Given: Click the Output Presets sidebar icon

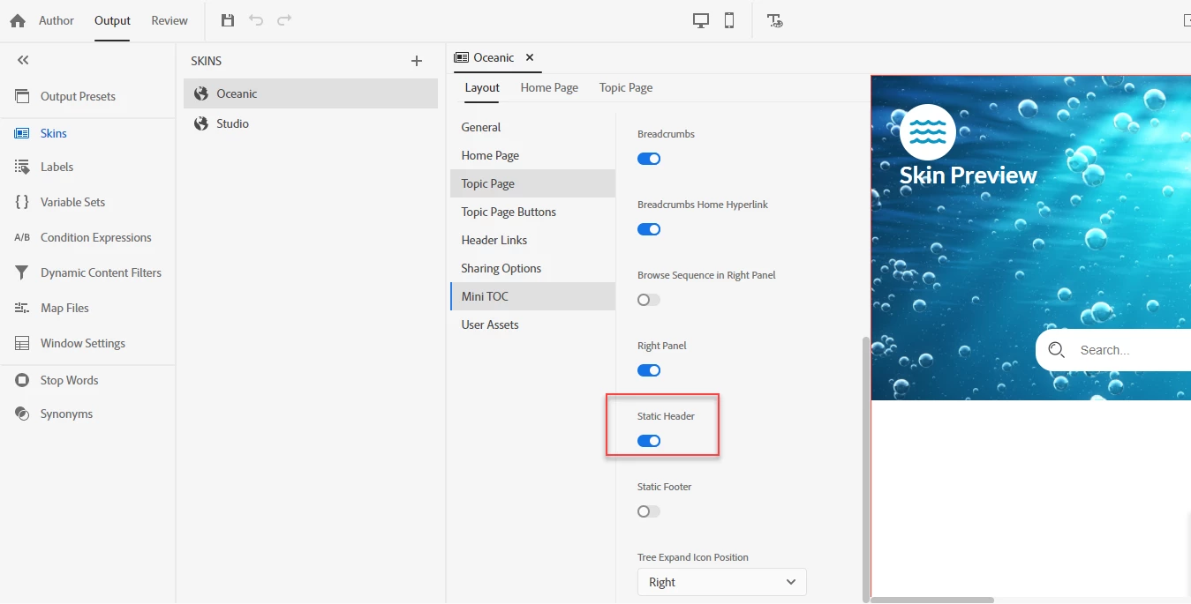Looking at the screenshot, I should [23, 96].
